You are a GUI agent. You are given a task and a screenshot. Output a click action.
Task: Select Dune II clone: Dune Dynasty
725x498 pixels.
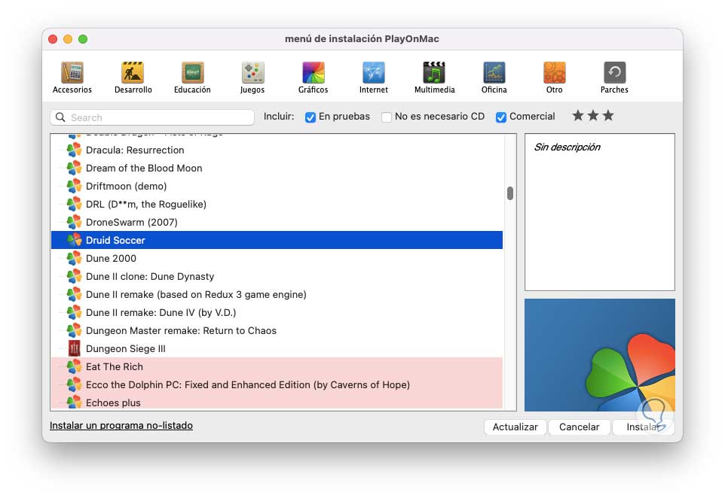click(277, 276)
